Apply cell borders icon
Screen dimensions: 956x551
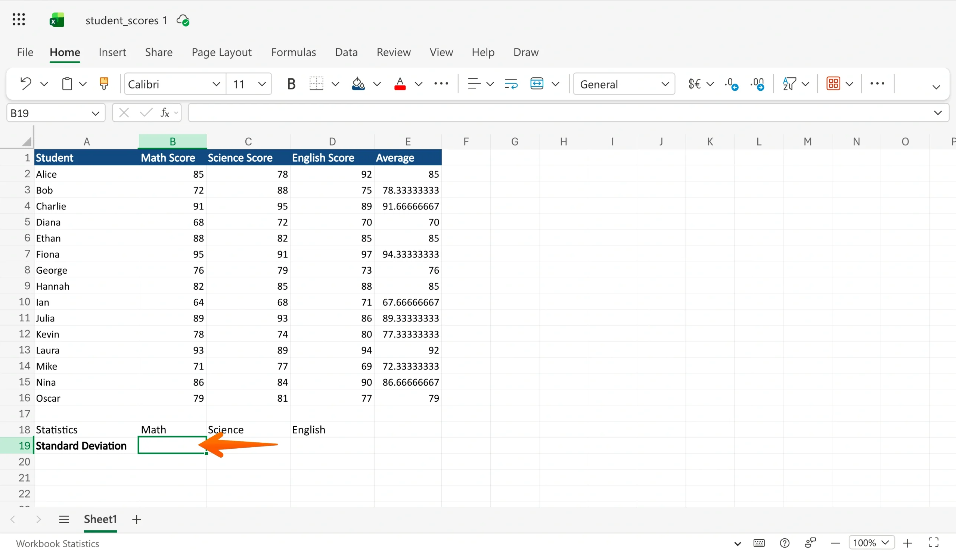pyautogui.click(x=316, y=84)
